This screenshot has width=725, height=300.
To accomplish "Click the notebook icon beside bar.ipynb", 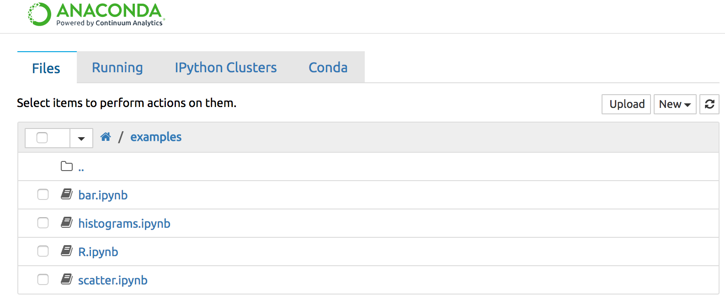I will coord(67,194).
